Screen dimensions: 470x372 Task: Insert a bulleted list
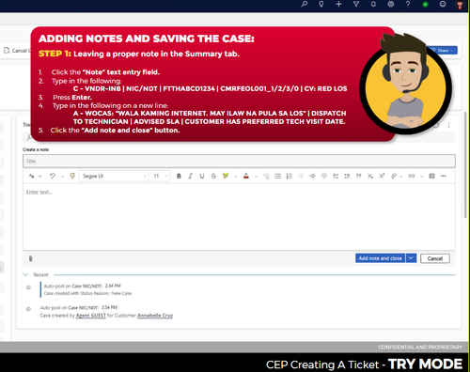point(277,176)
